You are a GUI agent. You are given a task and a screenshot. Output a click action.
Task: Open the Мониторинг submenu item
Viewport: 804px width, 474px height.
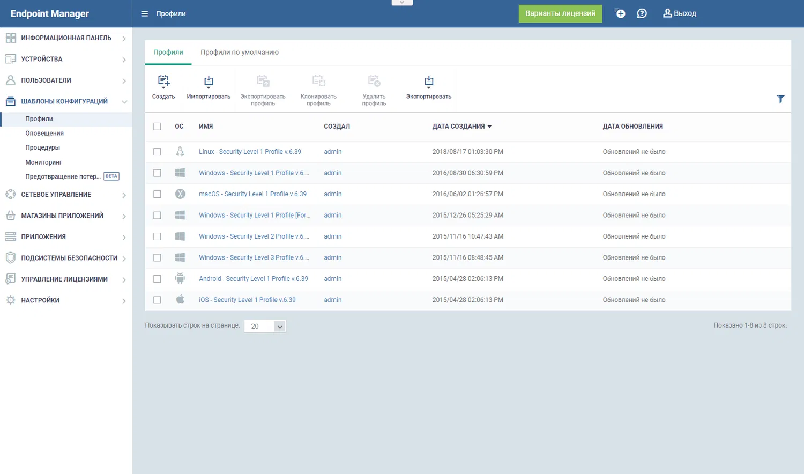(x=44, y=162)
